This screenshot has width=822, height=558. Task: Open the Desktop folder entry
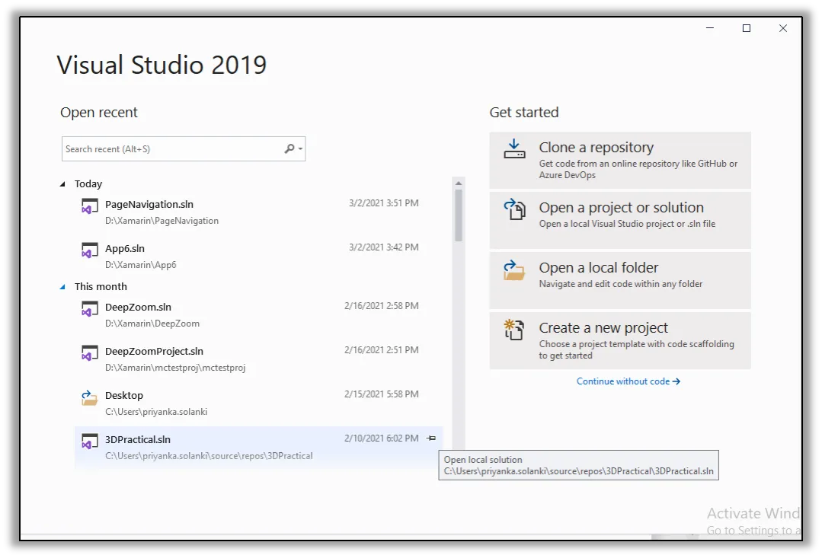(258, 403)
